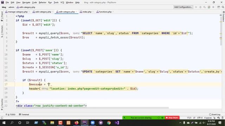Open Windows taskbar search
The height and width of the screenshot is (126, 225).
tap(12, 123)
